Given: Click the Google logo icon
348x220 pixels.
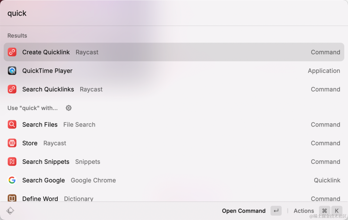Looking at the screenshot, I should [x=12, y=180].
